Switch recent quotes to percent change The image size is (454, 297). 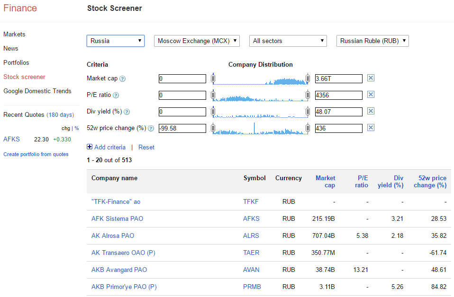click(x=77, y=128)
